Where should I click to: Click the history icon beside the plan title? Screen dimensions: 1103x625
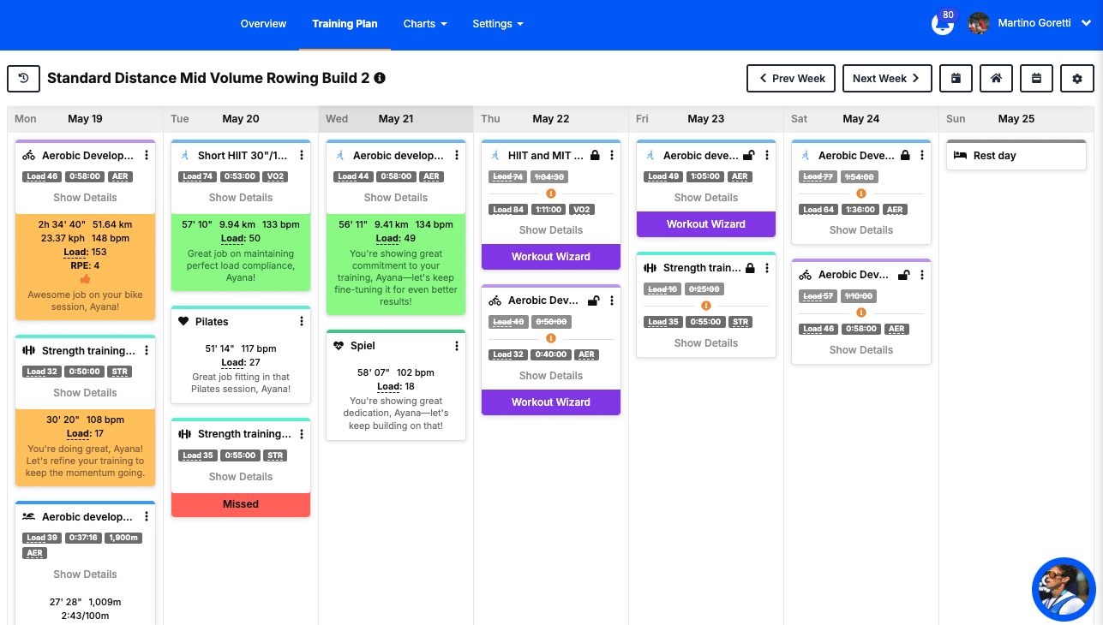click(x=24, y=78)
